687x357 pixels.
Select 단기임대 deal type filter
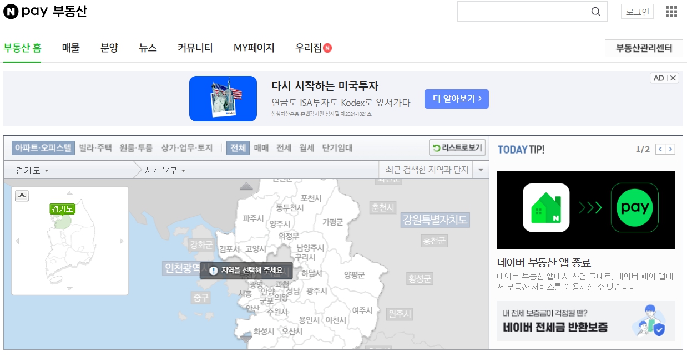pyautogui.click(x=337, y=148)
